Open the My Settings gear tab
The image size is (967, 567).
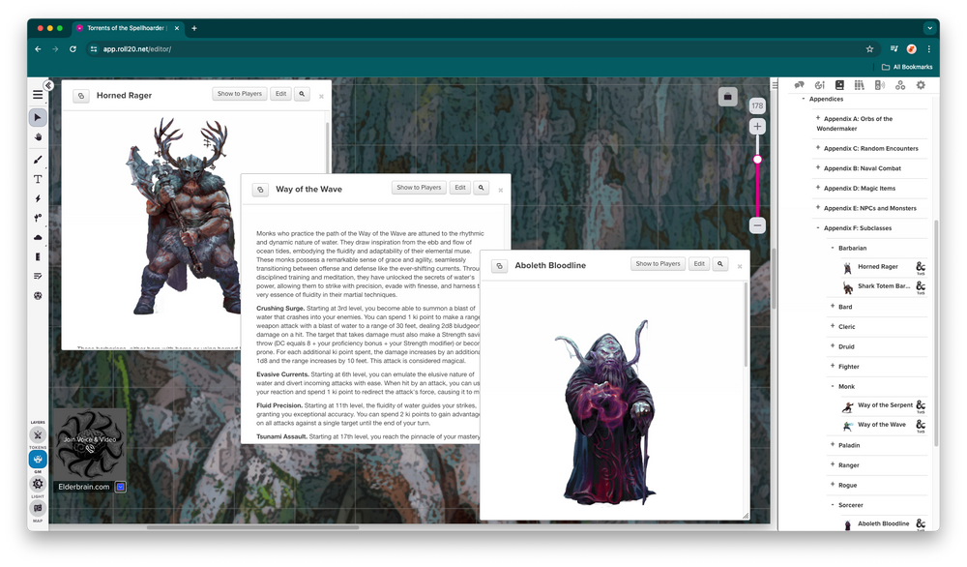tap(920, 85)
